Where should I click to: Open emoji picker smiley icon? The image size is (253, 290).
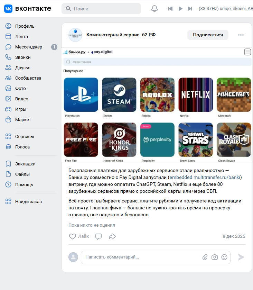[224, 257]
